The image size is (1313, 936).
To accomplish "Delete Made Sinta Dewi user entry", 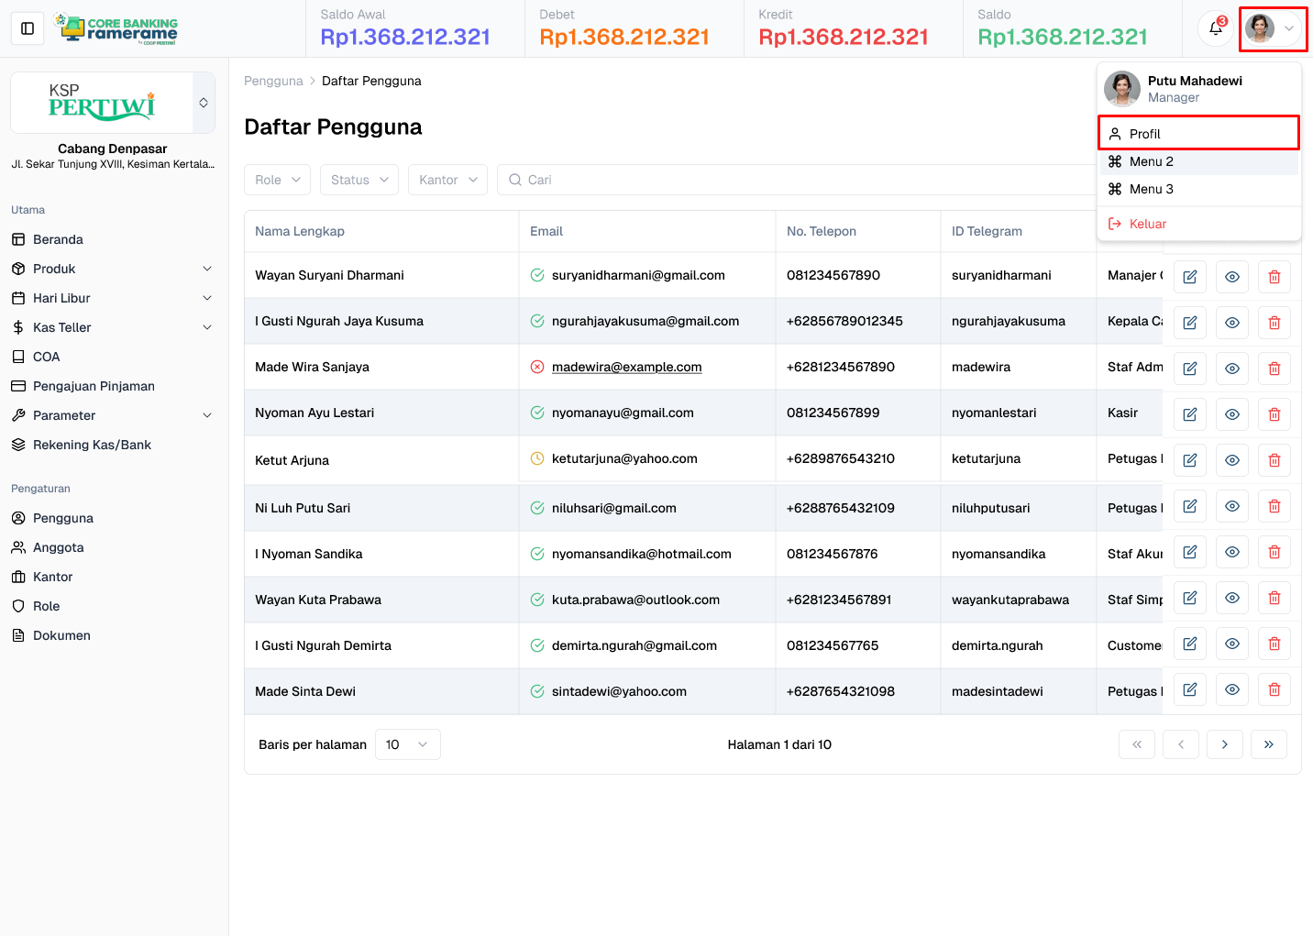I will (1274, 689).
